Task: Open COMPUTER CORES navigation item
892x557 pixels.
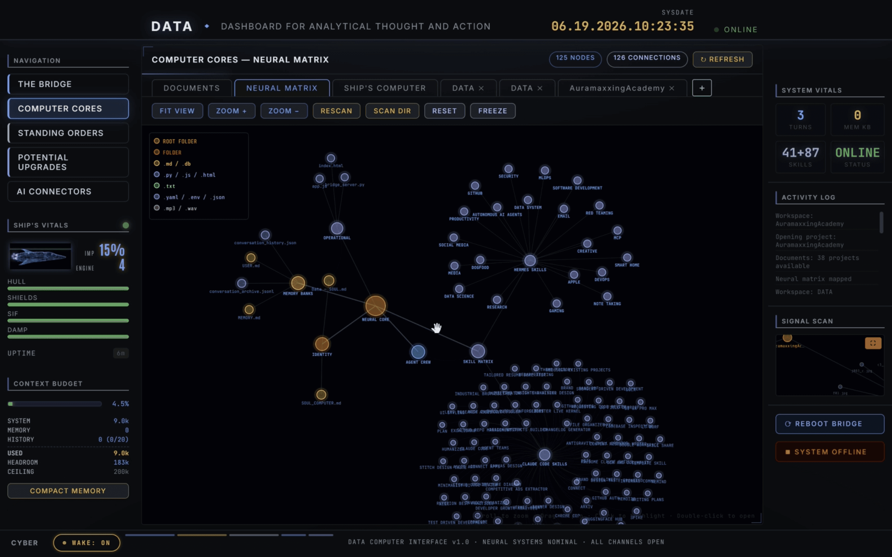Action: [x=68, y=108]
